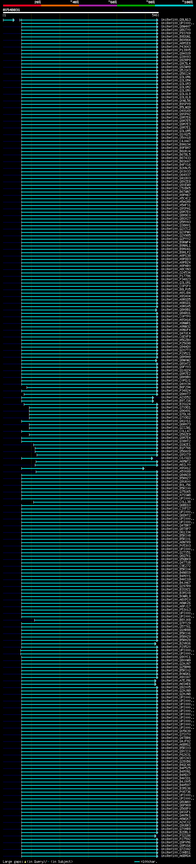Screen dimensions: 196x864
Task: Open the UniRef100_Q8W4H7 hit label
Action: pyautogui.click(x=176, y=26)
